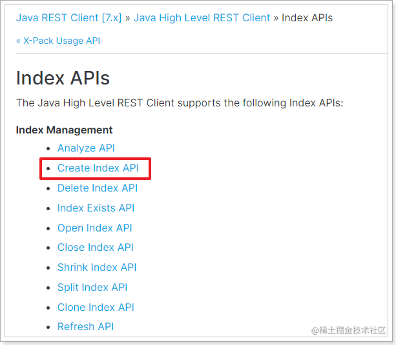Navigate to previous page X-Pack Usage API
396x345 pixels.
(58, 41)
